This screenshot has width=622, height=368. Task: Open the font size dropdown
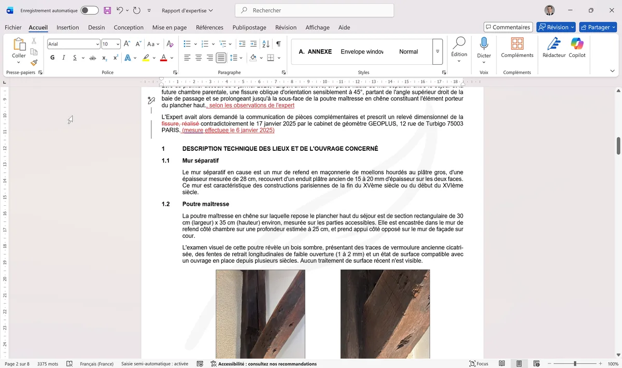click(x=118, y=44)
